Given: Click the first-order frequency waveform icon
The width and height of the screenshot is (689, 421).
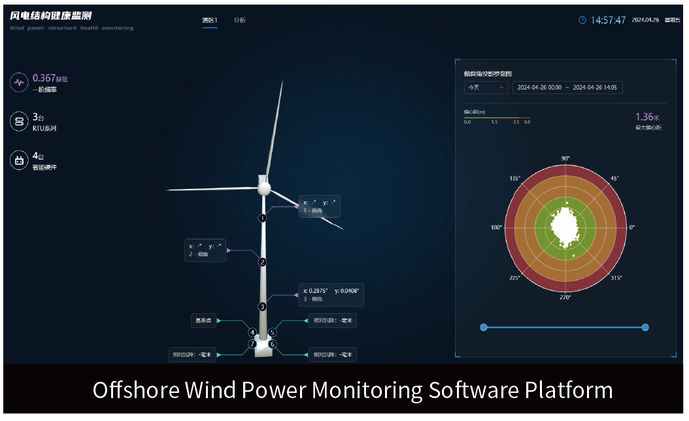Looking at the screenshot, I should [x=19, y=82].
